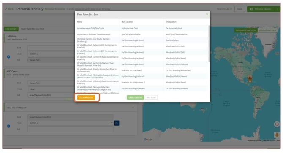Click the Day 2 Start field Grand Cayman Cruise Port
Image resolution: width=283 pixels, height=153 pixels.
(x=71, y=117)
